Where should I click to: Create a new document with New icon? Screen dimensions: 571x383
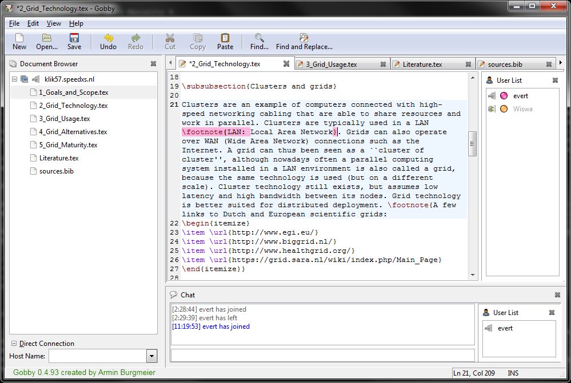pyautogui.click(x=19, y=38)
